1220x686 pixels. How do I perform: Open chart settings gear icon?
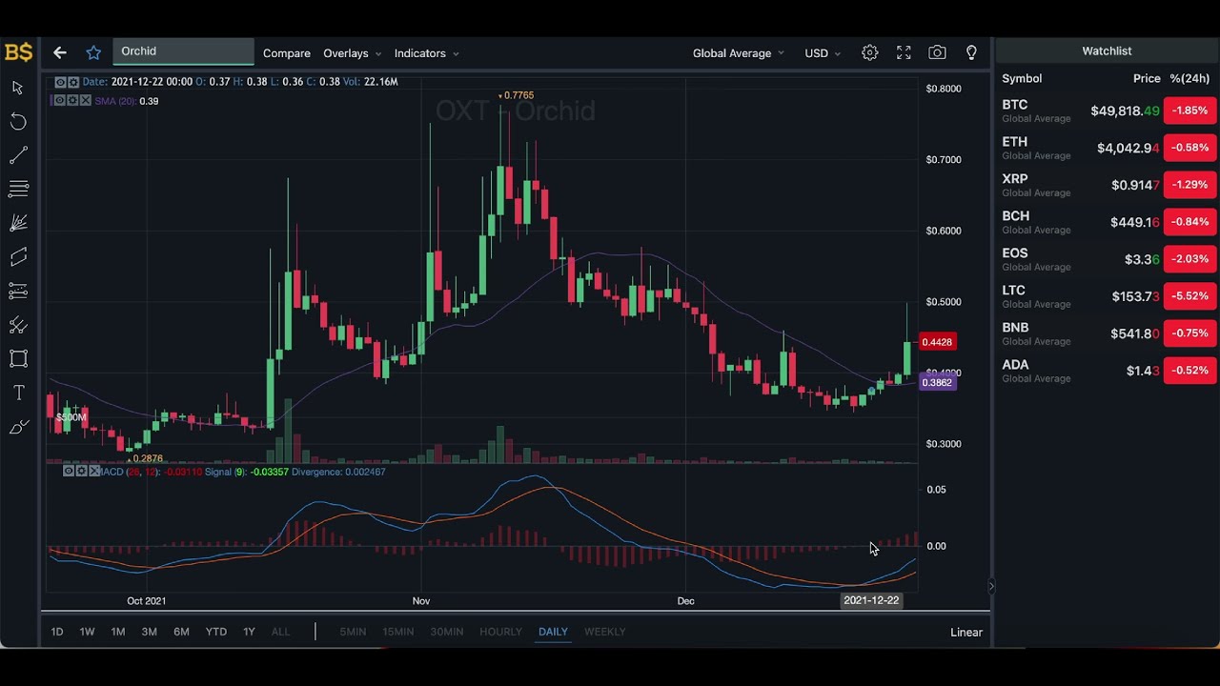pyautogui.click(x=869, y=53)
